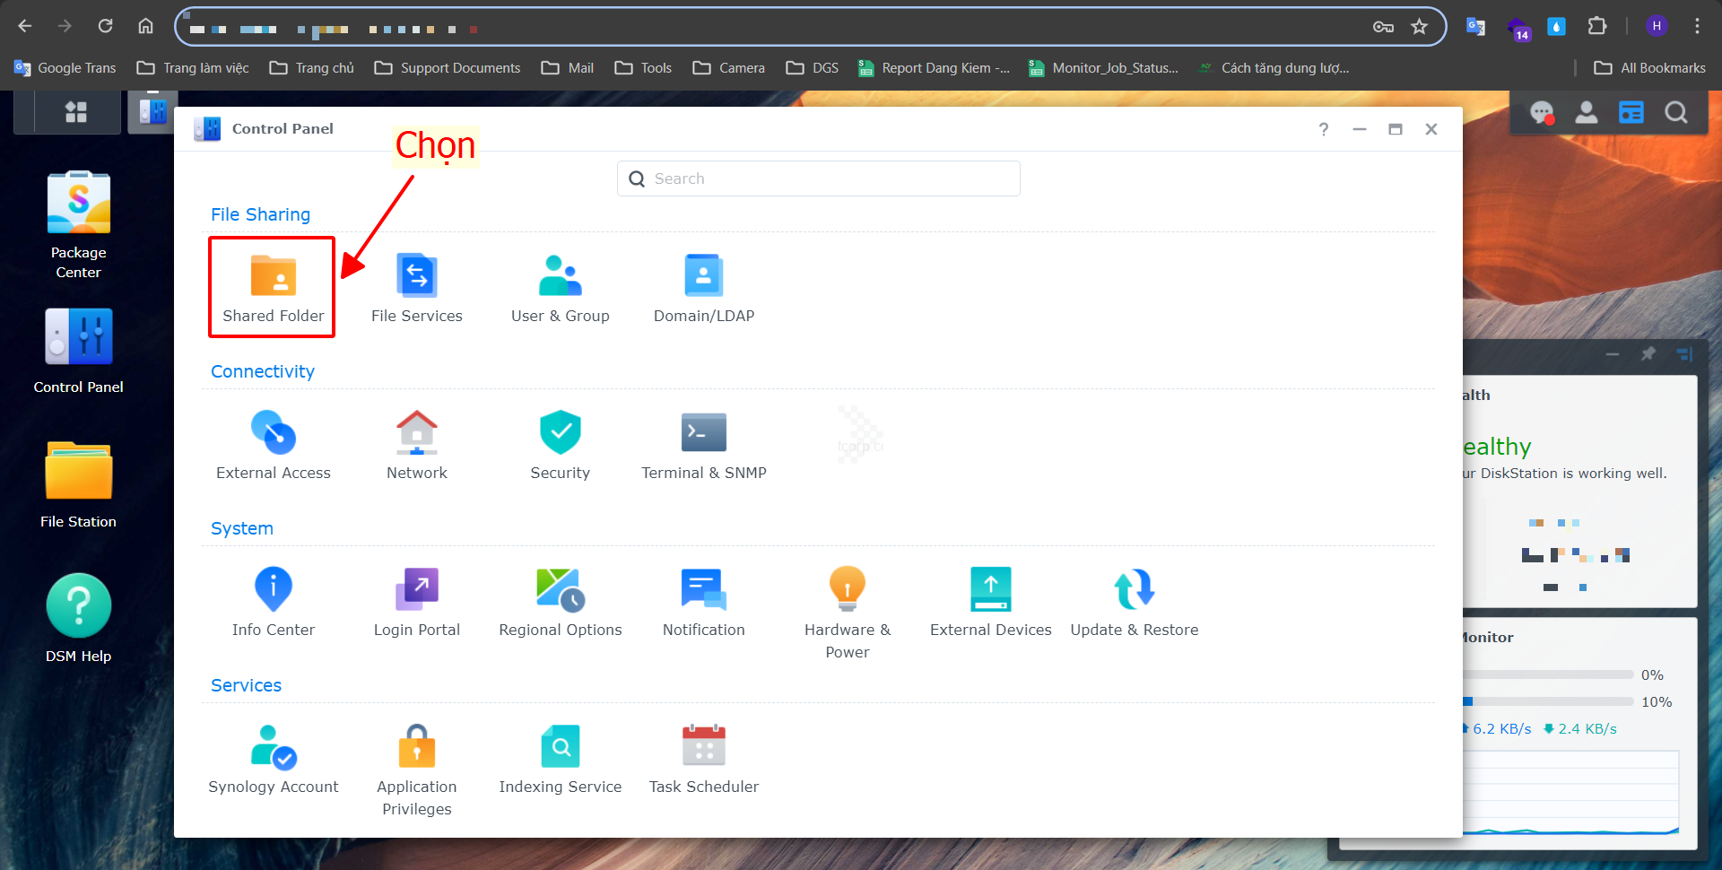The height and width of the screenshot is (870, 1722).
Task: Bookmark this page with star icon
Action: (1419, 27)
